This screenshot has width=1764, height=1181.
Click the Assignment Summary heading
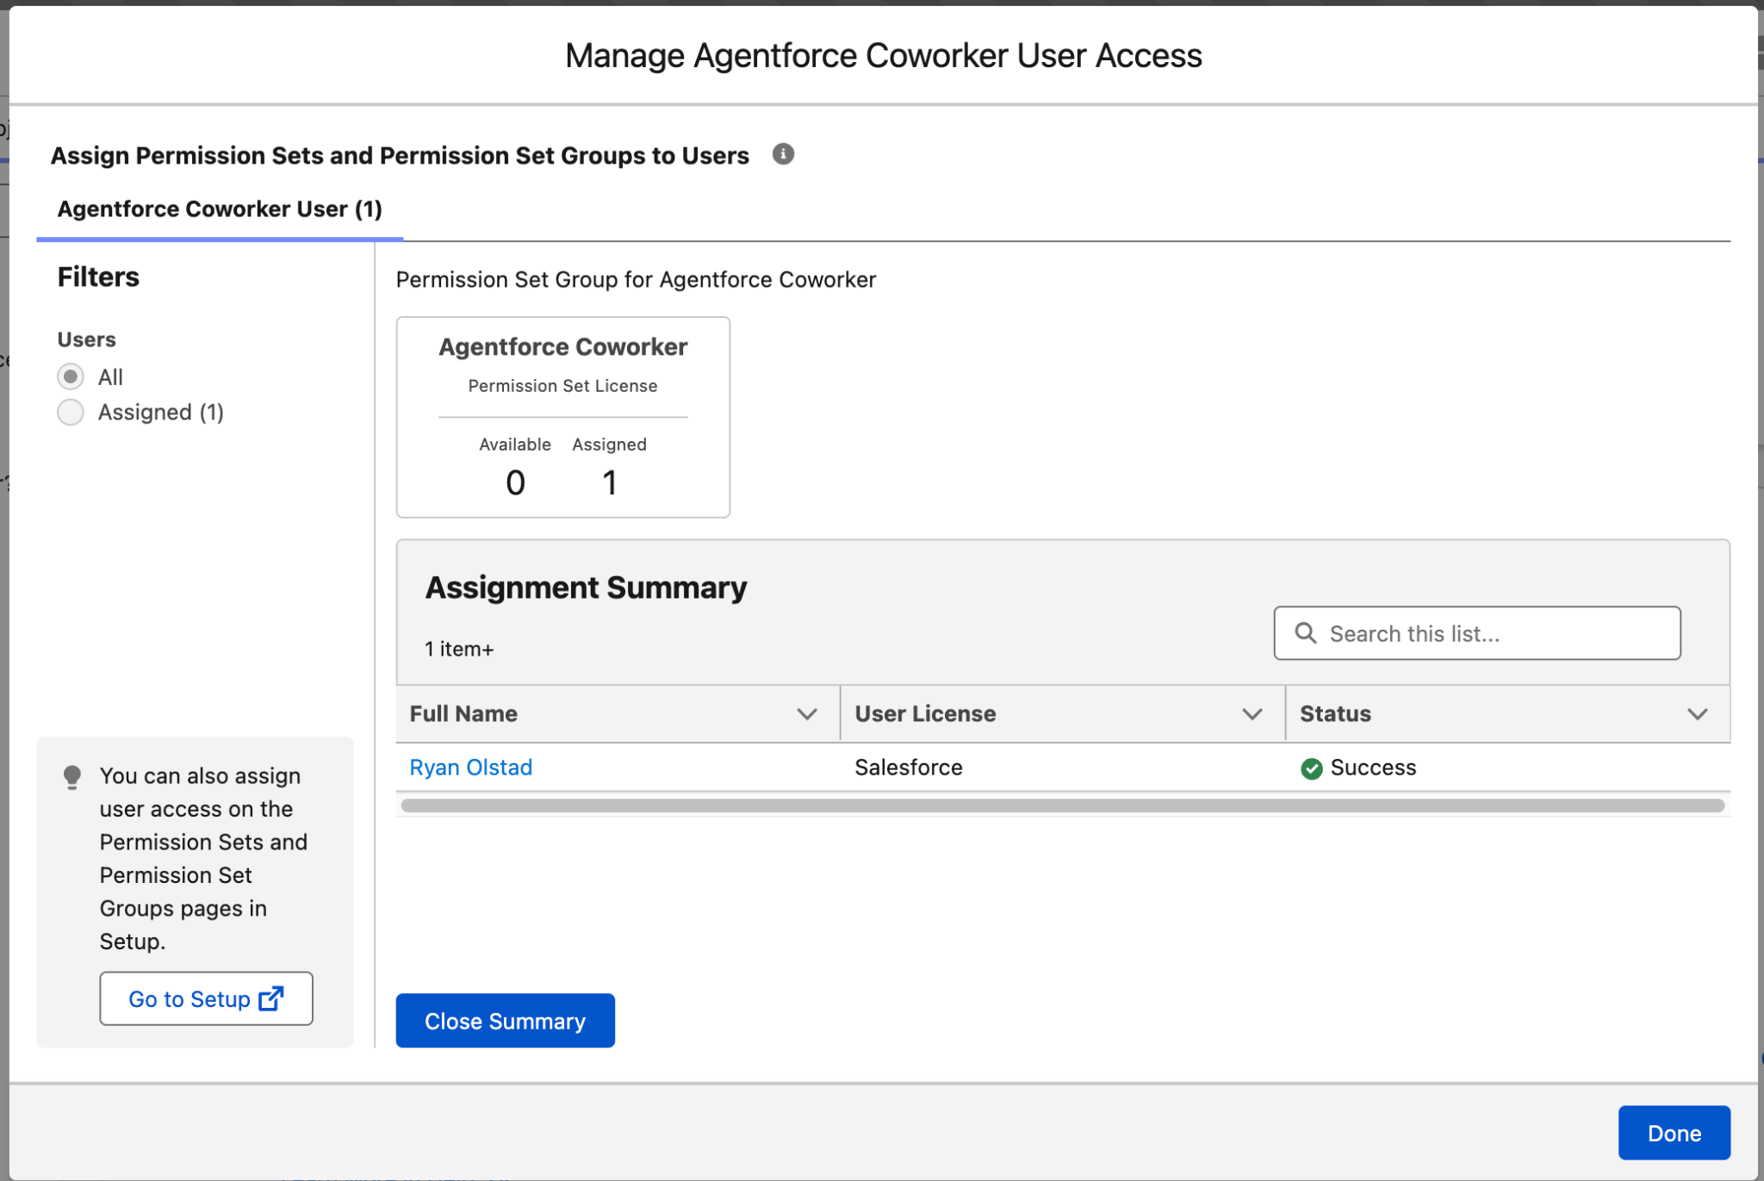coord(586,587)
